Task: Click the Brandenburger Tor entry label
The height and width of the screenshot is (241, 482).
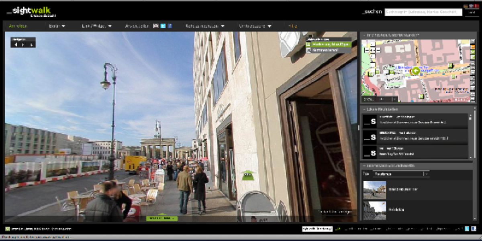Action: [404, 189]
